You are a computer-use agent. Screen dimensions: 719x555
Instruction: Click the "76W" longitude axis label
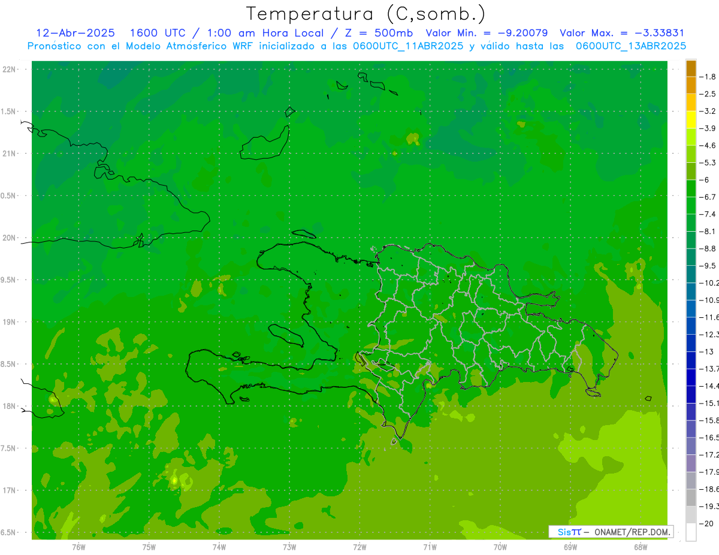coord(78,547)
